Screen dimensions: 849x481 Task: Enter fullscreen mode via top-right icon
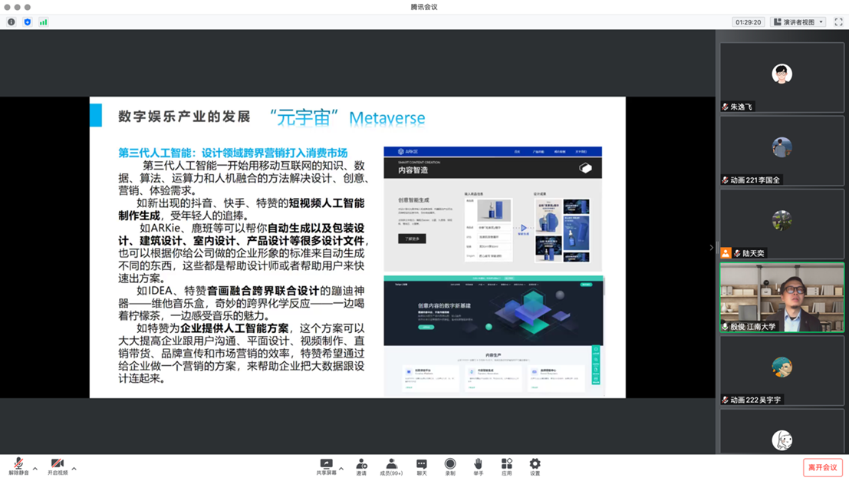click(838, 22)
